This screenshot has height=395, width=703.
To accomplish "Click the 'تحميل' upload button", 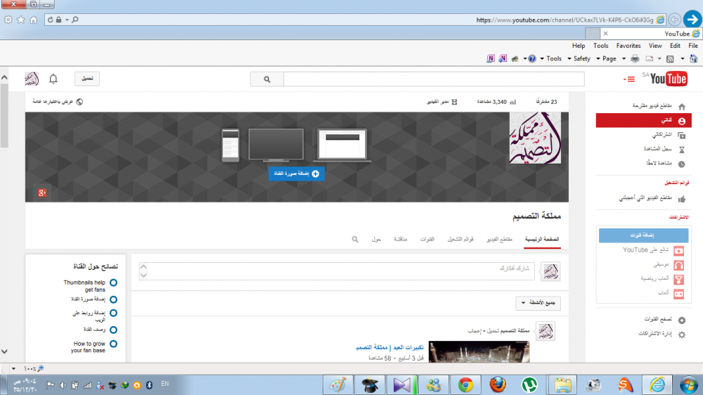I will (x=88, y=79).
